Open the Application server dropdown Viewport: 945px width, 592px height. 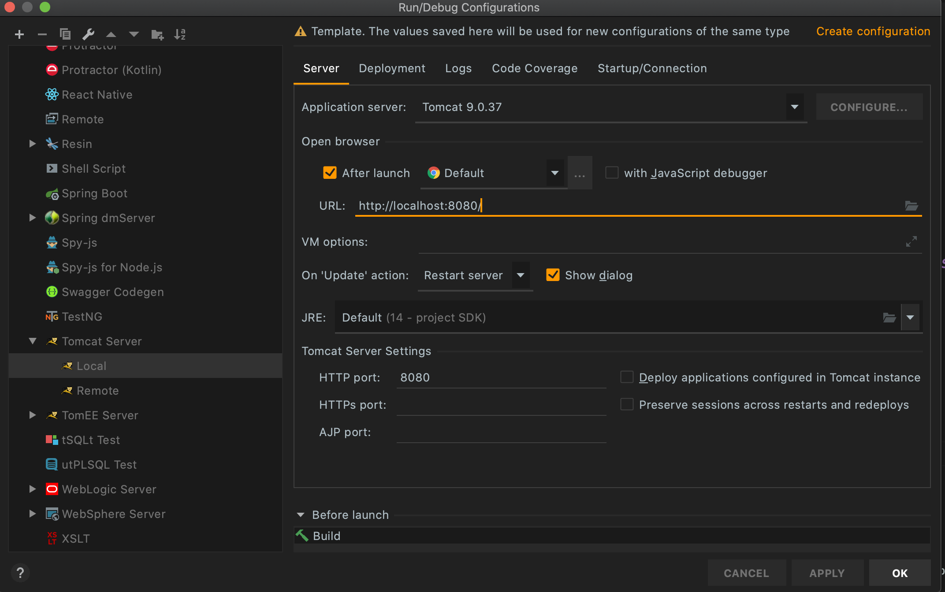click(794, 107)
